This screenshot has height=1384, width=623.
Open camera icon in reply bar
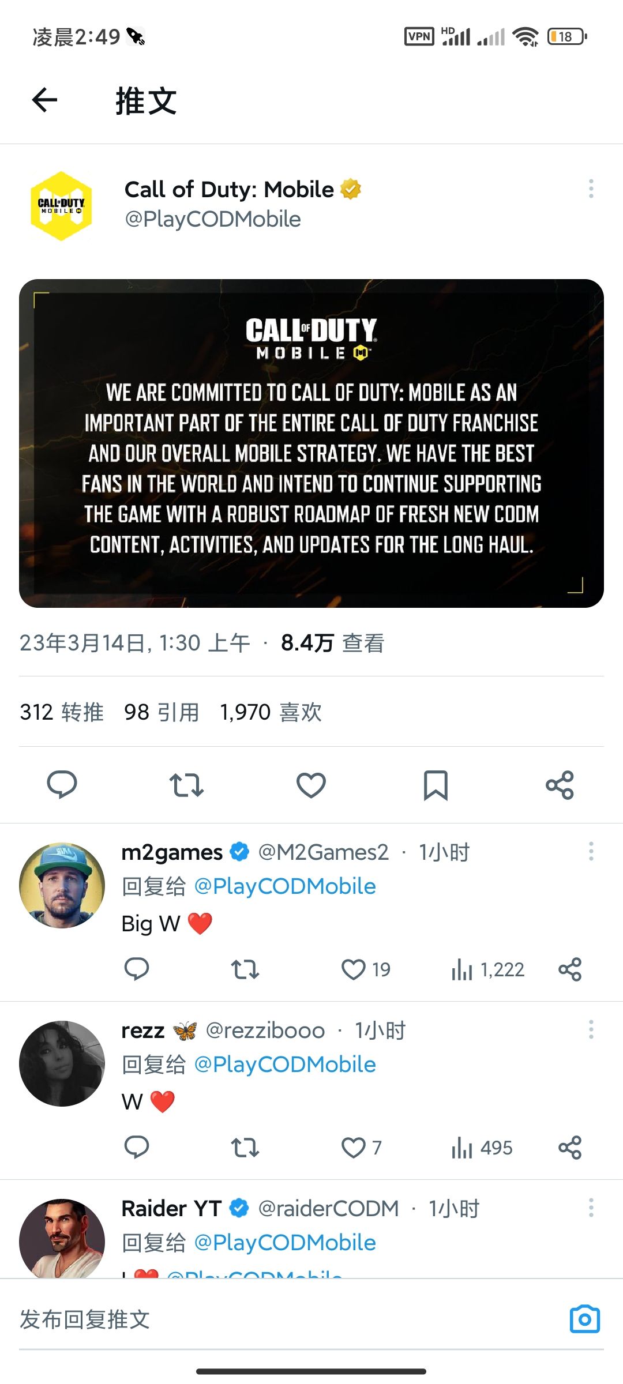[585, 1319]
